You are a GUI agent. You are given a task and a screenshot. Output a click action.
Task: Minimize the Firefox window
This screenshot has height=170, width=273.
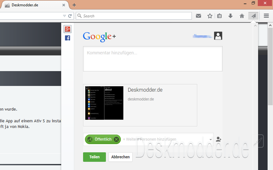coord(245,3)
